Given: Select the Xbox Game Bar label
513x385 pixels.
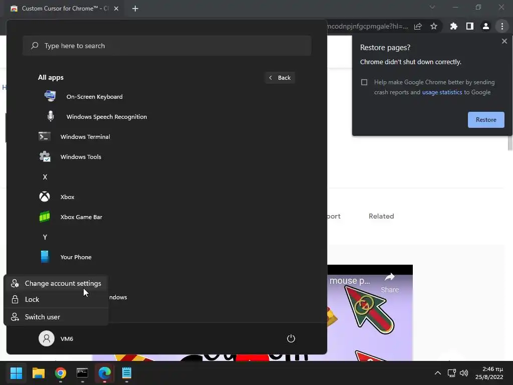Looking at the screenshot, I should tap(81, 217).
